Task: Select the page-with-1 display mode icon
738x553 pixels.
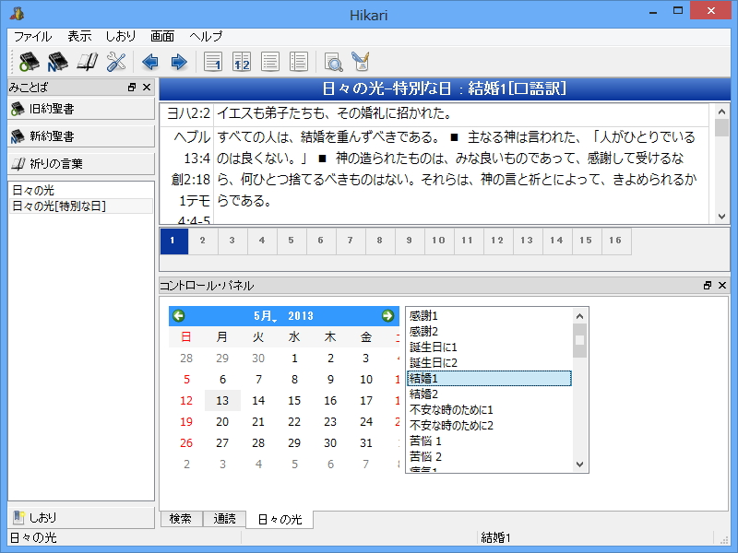Action: tap(213, 62)
